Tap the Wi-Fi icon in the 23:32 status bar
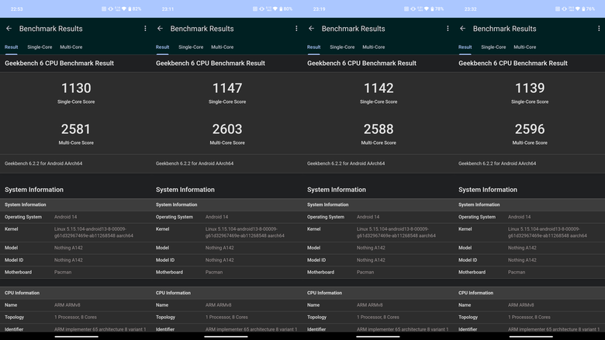The height and width of the screenshot is (340, 605). (x=578, y=9)
